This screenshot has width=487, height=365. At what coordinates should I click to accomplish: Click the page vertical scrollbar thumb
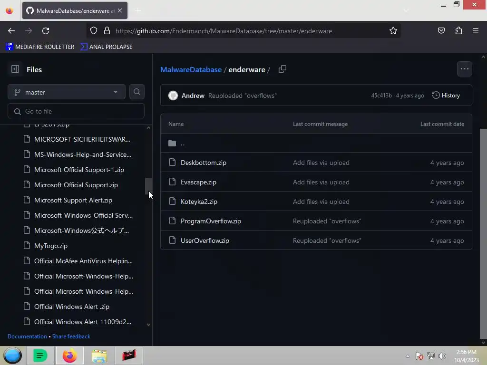click(x=483, y=233)
